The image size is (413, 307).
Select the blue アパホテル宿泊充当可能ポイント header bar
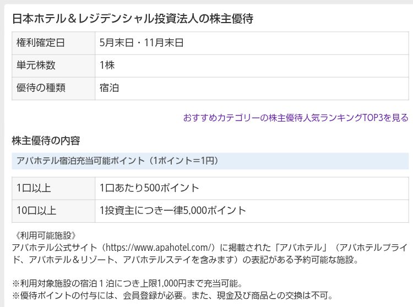coord(210,161)
